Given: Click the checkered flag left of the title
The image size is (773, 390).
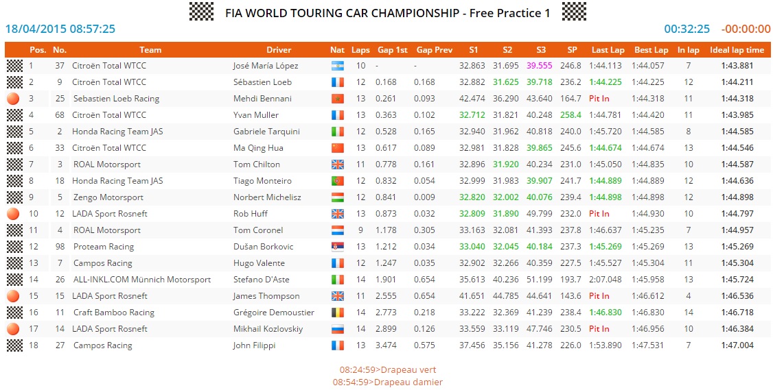Looking at the screenshot, I should pos(201,12).
